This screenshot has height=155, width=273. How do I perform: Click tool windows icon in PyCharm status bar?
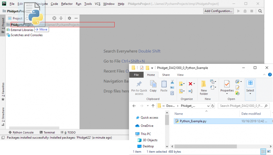[3, 138]
